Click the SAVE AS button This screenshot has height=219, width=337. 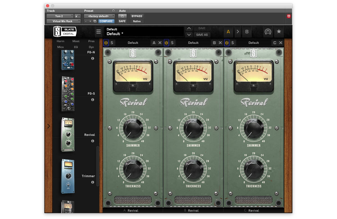point(202,35)
